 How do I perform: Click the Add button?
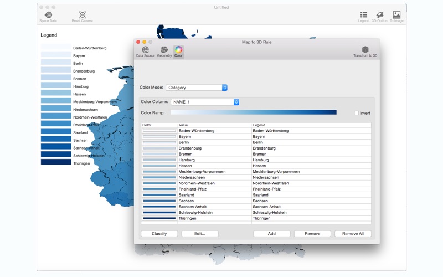(x=272, y=234)
